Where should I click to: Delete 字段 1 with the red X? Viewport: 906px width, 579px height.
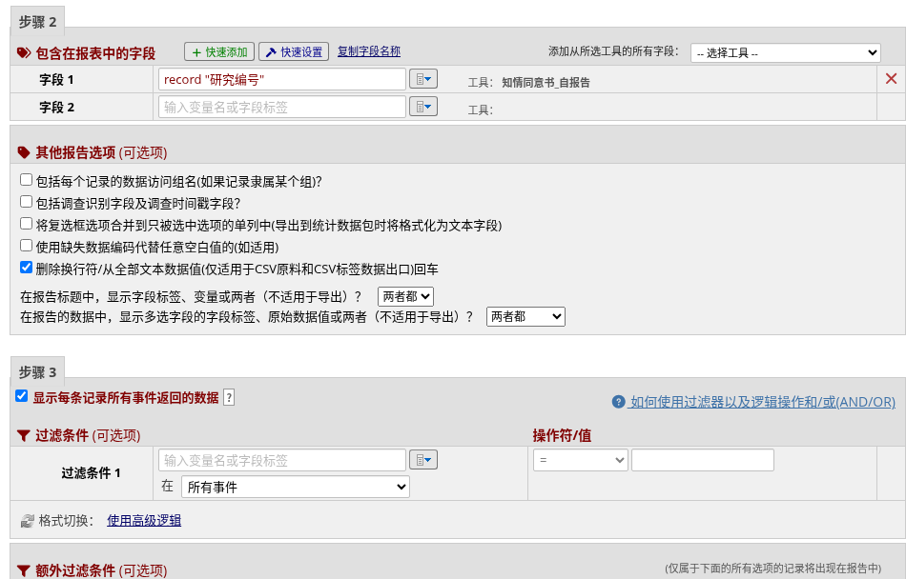(x=891, y=79)
